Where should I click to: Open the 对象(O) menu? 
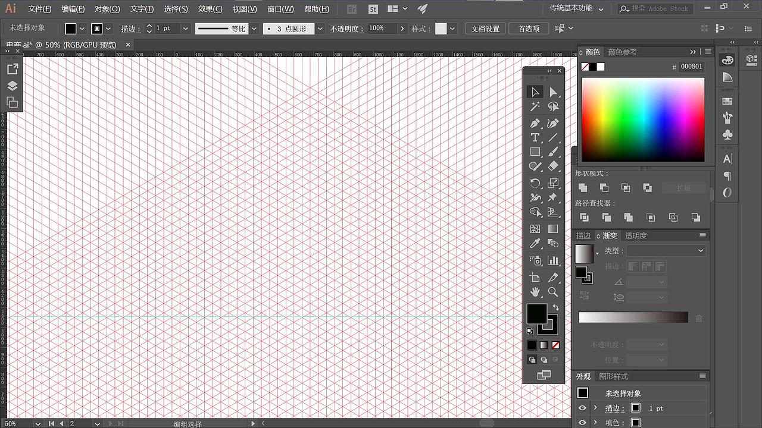[107, 9]
